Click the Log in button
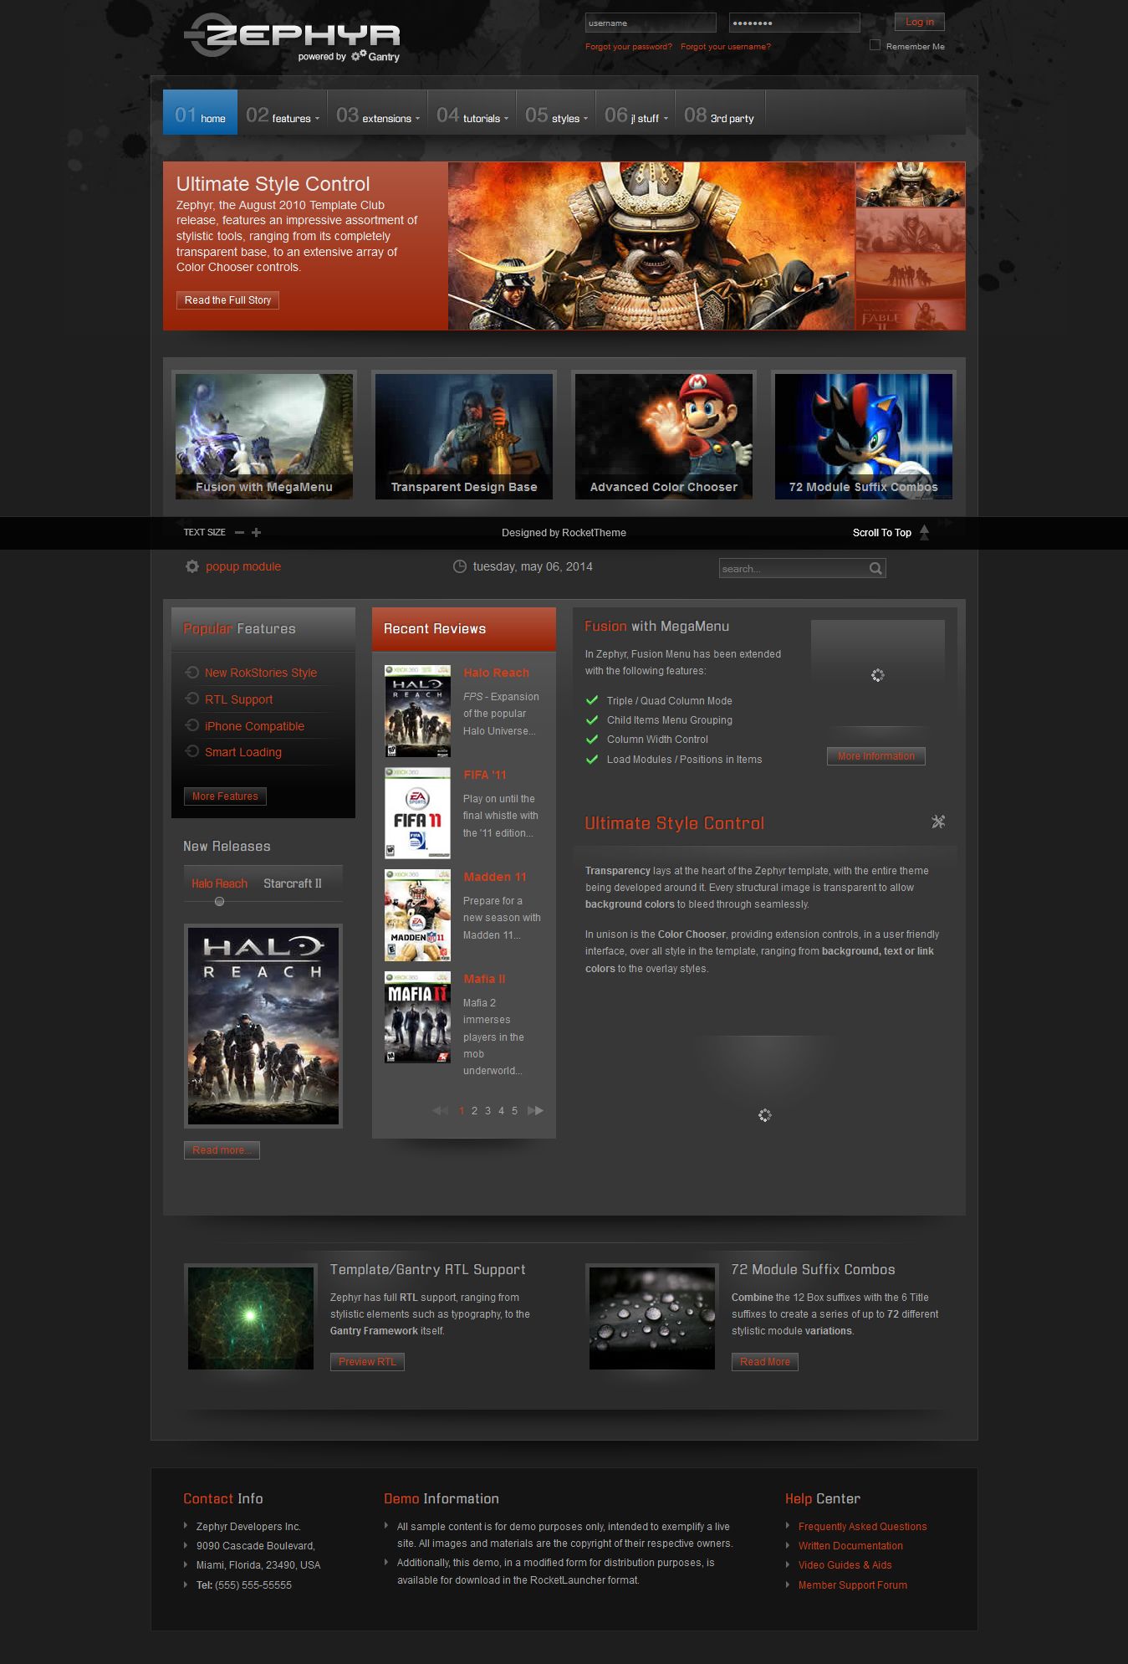 point(920,22)
